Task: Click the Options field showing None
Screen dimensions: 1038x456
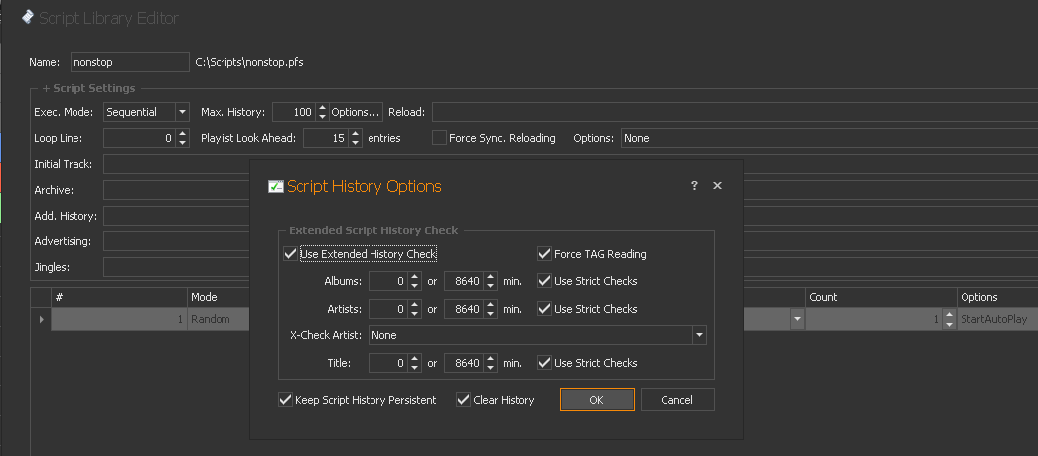Action: [829, 138]
